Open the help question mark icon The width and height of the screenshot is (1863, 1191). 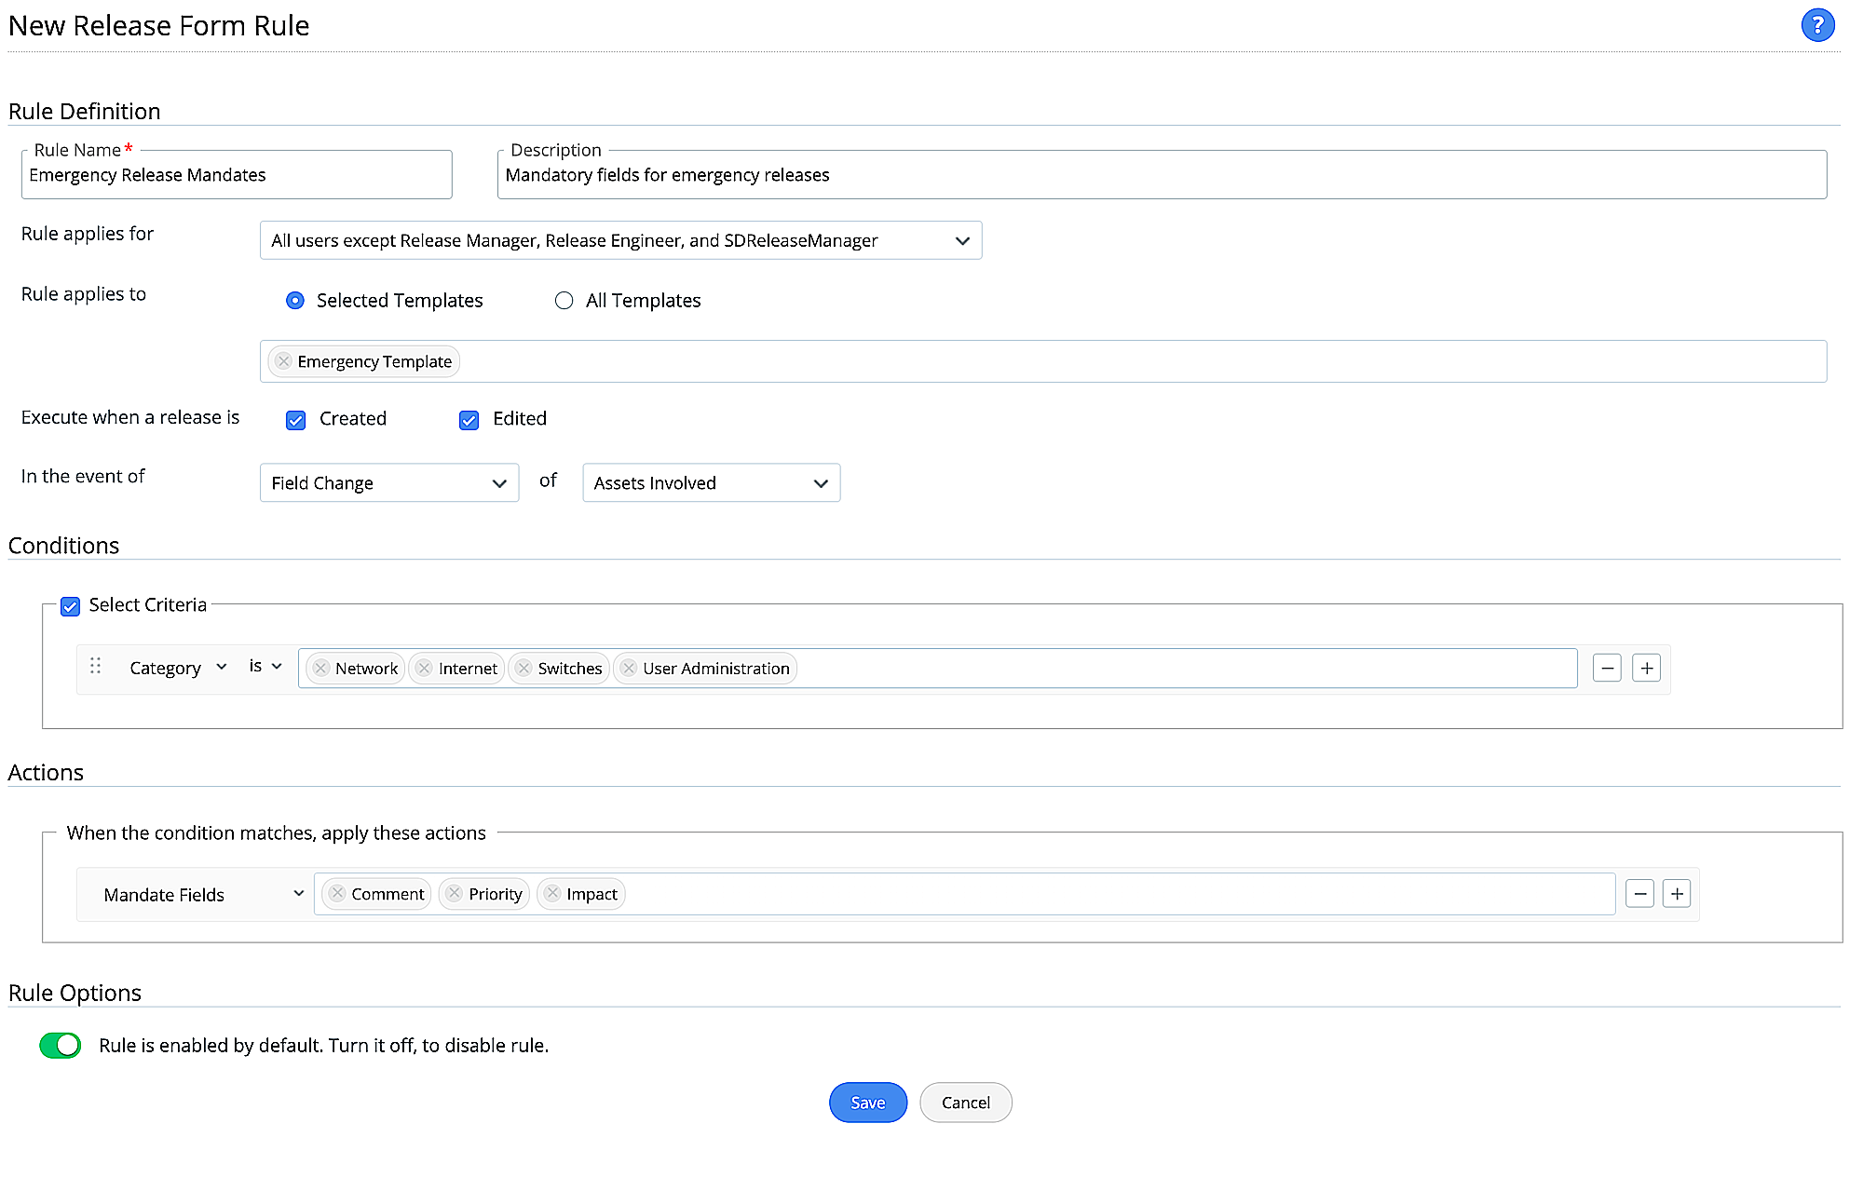1816,25
